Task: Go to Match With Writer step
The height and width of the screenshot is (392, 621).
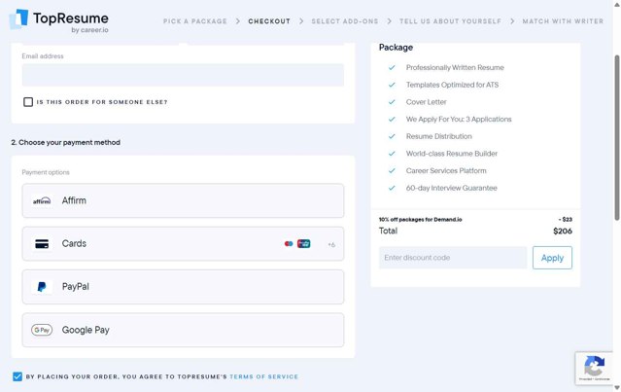Action: tap(563, 21)
